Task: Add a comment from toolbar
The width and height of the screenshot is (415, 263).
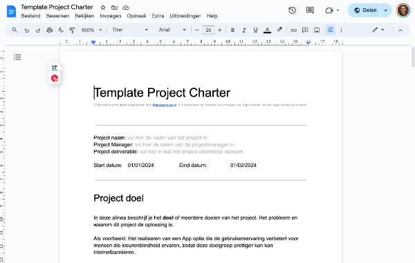Action: (305, 30)
